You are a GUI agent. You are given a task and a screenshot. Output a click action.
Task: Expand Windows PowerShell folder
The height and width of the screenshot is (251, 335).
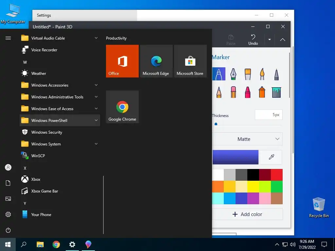60,120
